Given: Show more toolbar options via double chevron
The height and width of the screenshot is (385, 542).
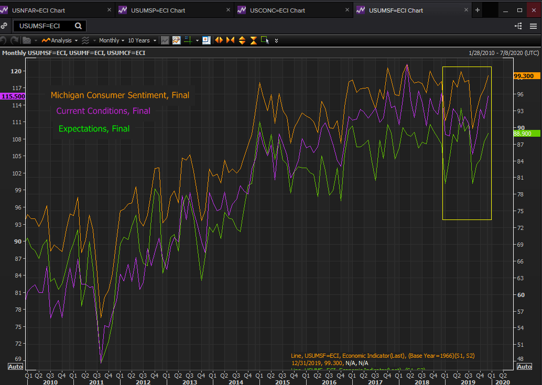Looking at the screenshot, I should click(277, 40).
